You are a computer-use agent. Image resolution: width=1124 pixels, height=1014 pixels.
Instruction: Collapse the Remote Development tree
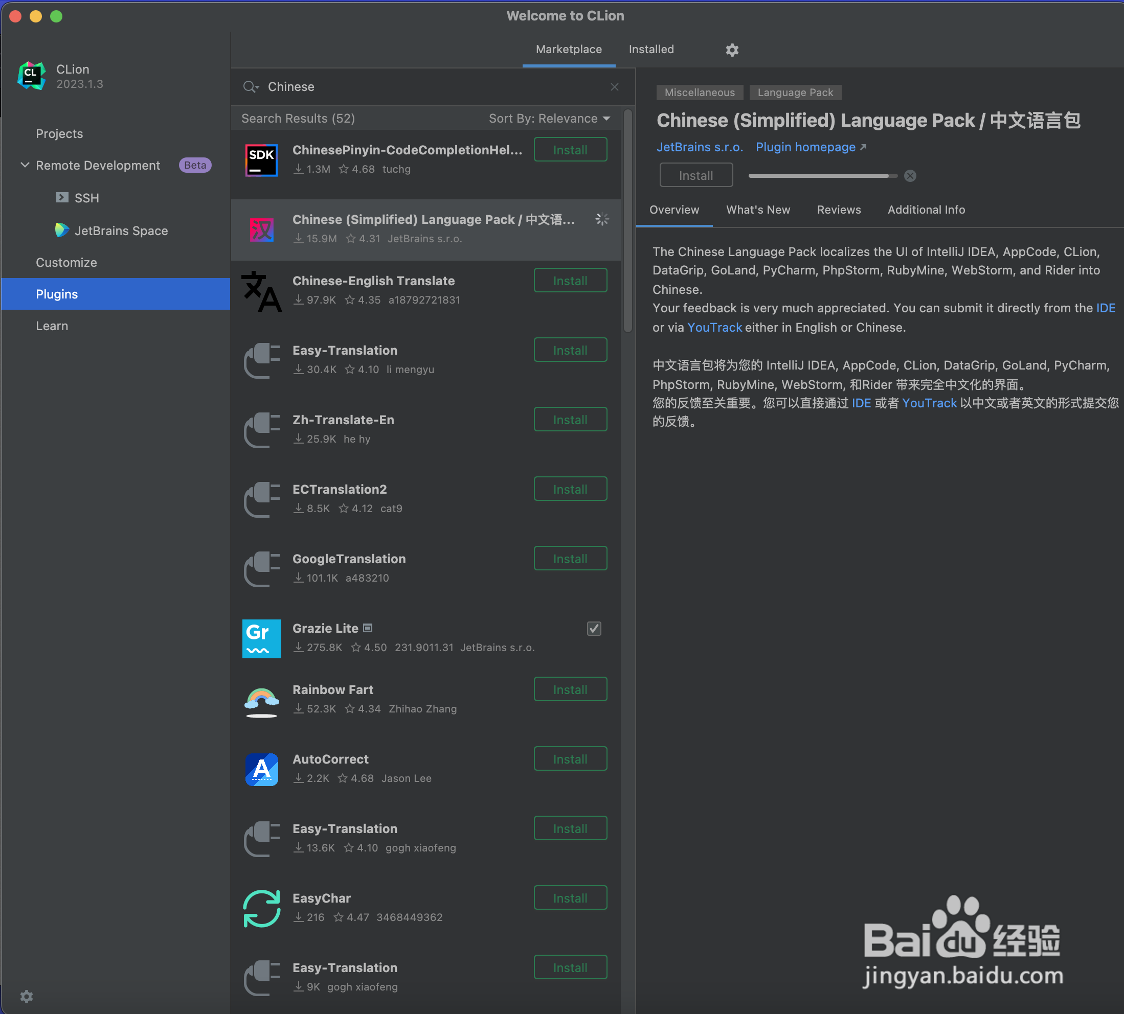click(25, 165)
